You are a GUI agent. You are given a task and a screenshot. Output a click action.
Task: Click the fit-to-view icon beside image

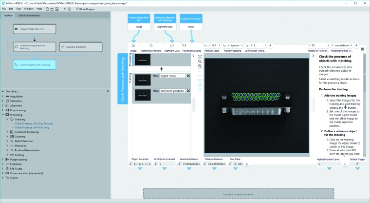[x=200, y=57]
